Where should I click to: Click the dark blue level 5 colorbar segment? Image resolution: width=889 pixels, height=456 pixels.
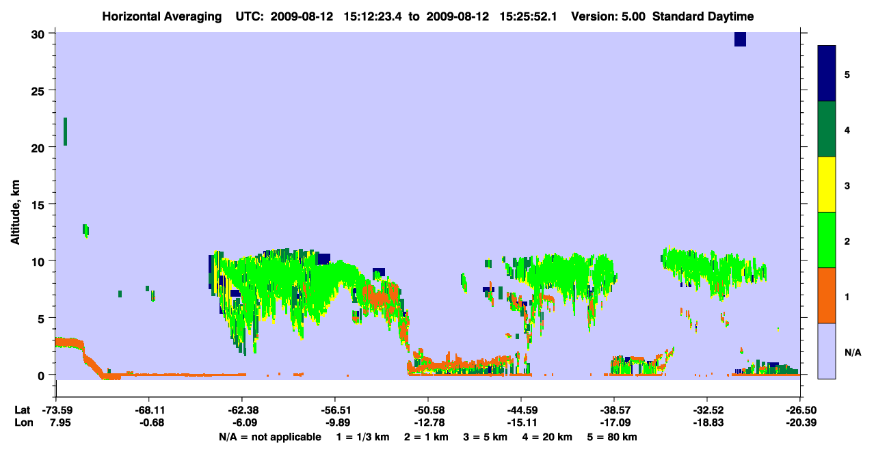pos(827,74)
